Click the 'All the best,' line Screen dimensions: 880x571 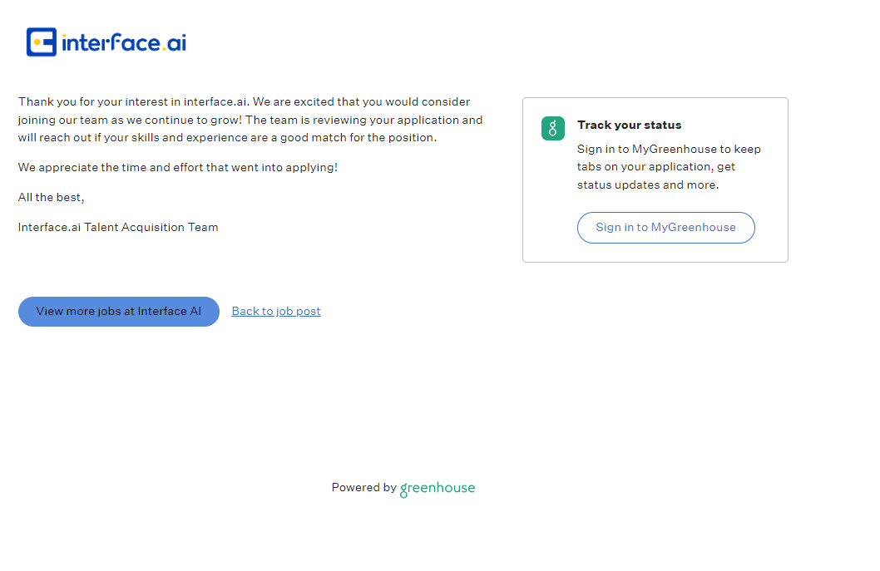[x=52, y=198]
